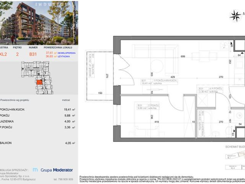
Task: Click the bathtub symbol in the bathroom
Action: [x=205, y=123]
